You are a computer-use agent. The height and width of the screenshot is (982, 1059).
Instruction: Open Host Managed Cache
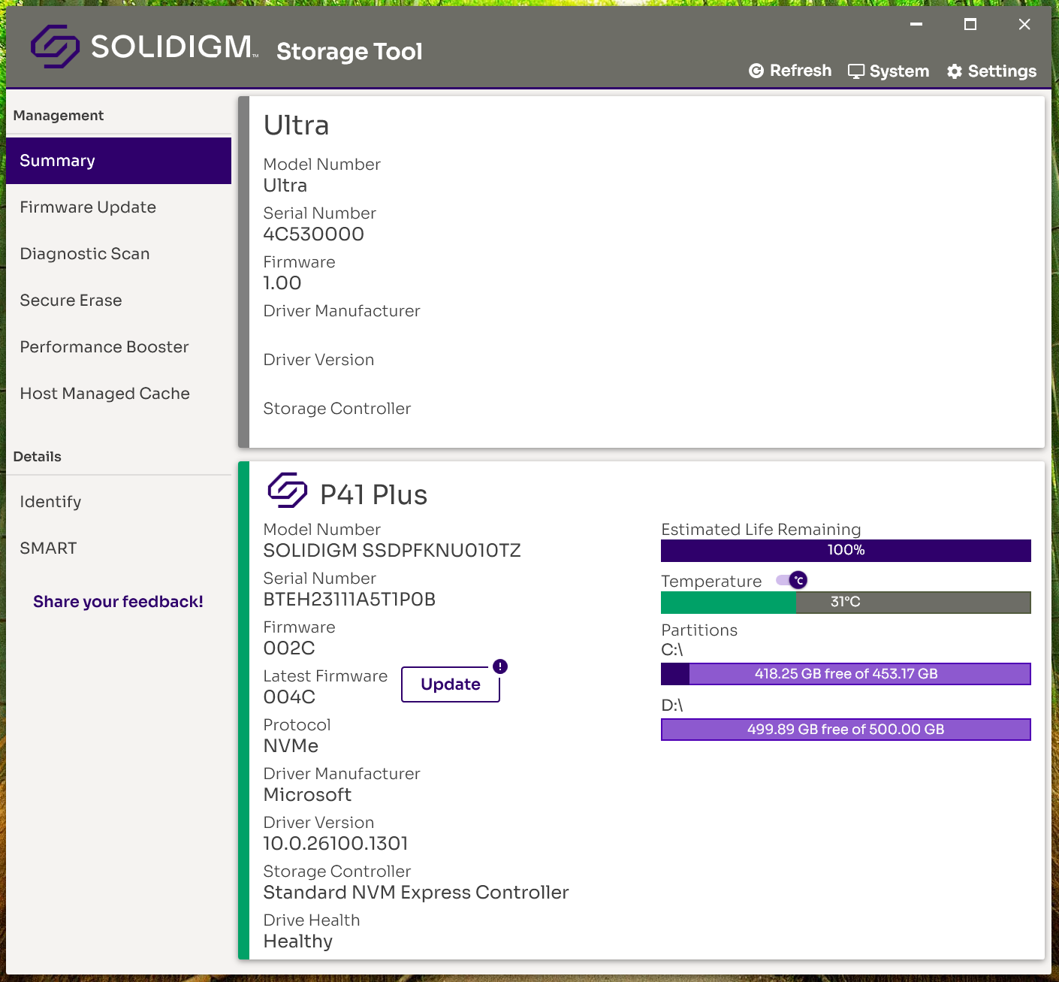[x=119, y=394]
